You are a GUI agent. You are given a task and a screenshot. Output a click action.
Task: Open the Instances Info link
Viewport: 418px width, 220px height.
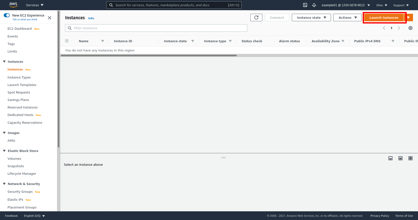91,18
